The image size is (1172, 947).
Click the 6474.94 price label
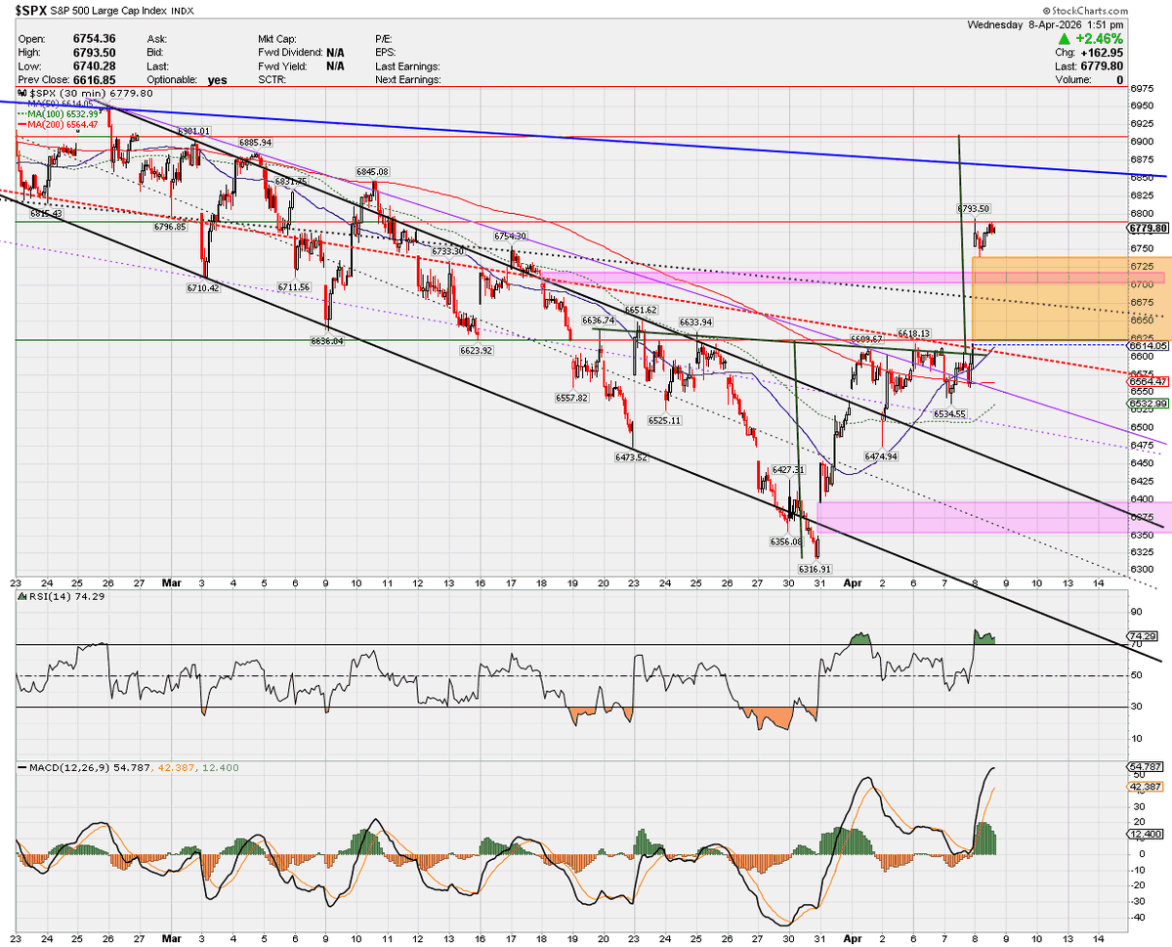(880, 456)
